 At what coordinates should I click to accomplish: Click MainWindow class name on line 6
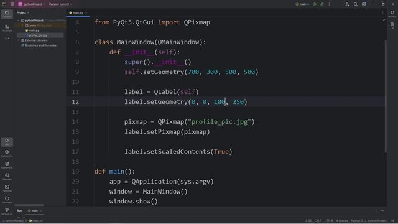pos(136,42)
